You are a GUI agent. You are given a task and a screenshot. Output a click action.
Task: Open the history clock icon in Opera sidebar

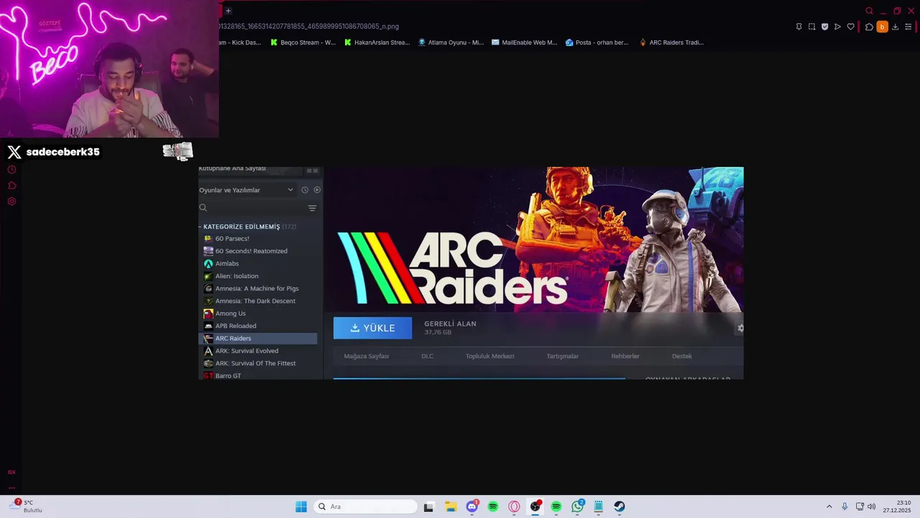pos(11,170)
